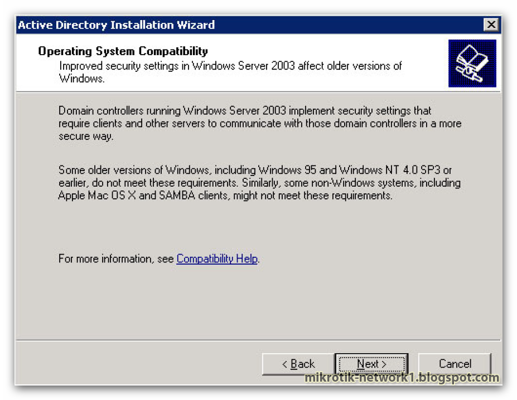Cancel the Active Directory wizard
The image size is (517, 400).
tap(455, 364)
